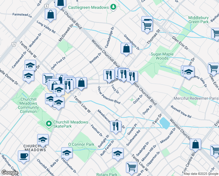
Task: Open the Churchill Meadows SkatePark pin
Action: (49, 124)
